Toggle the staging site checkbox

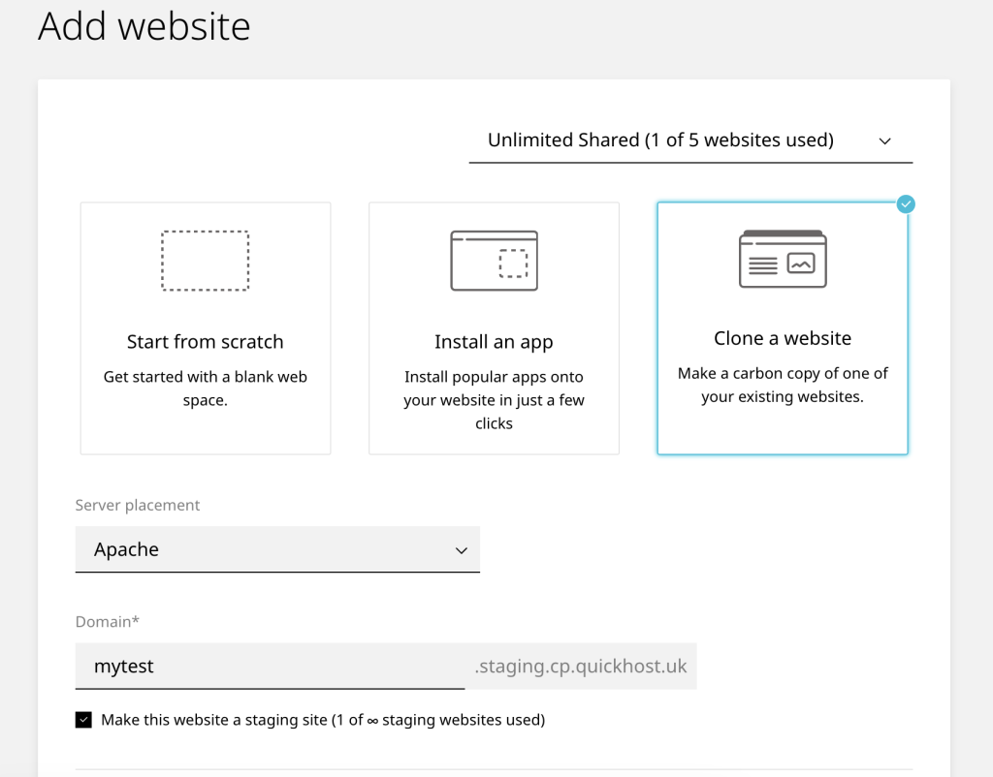[83, 720]
